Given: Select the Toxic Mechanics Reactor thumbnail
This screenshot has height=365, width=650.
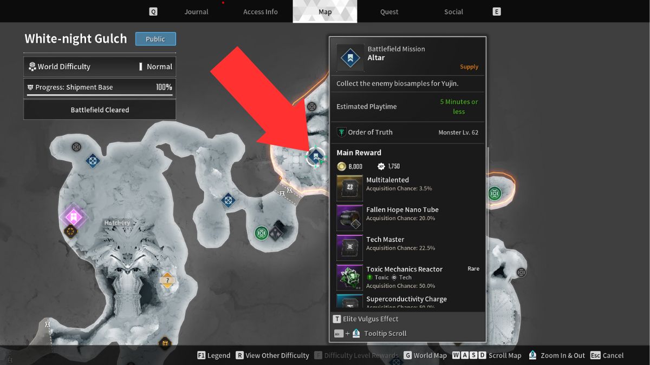Looking at the screenshot, I should (350, 277).
